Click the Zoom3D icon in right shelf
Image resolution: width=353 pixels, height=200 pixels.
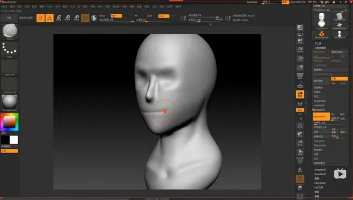tap(300, 143)
